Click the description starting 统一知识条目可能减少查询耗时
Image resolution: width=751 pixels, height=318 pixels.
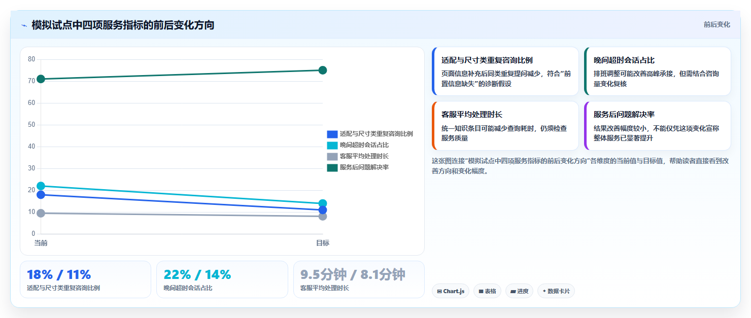[504, 133]
